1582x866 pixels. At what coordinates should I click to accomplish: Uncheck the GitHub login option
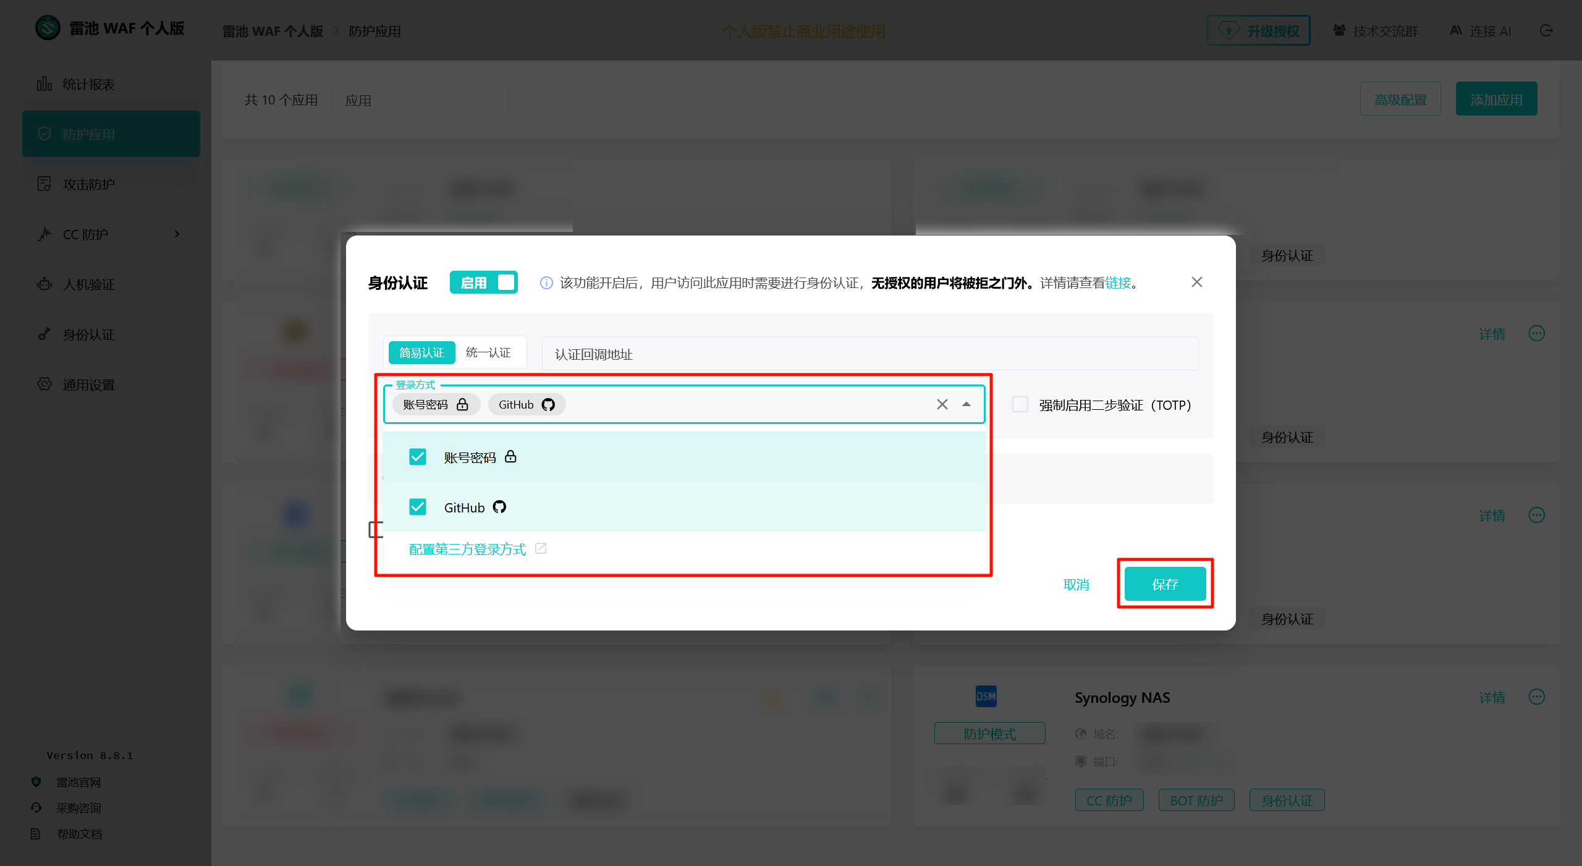click(418, 507)
